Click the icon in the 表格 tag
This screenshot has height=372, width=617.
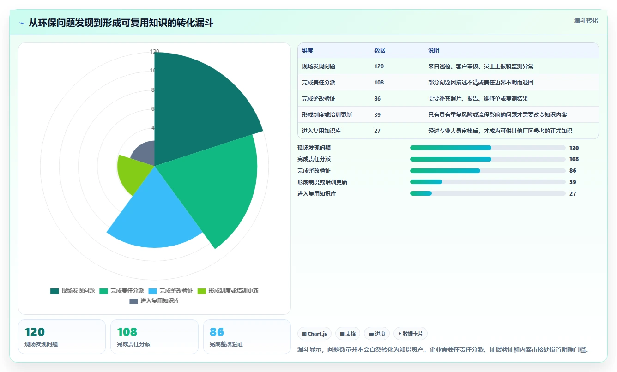click(x=342, y=334)
